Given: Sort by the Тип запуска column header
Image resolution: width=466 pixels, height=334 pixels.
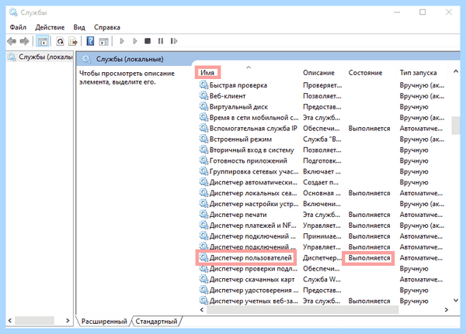Looking at the screenshot, I should point(418,73).
